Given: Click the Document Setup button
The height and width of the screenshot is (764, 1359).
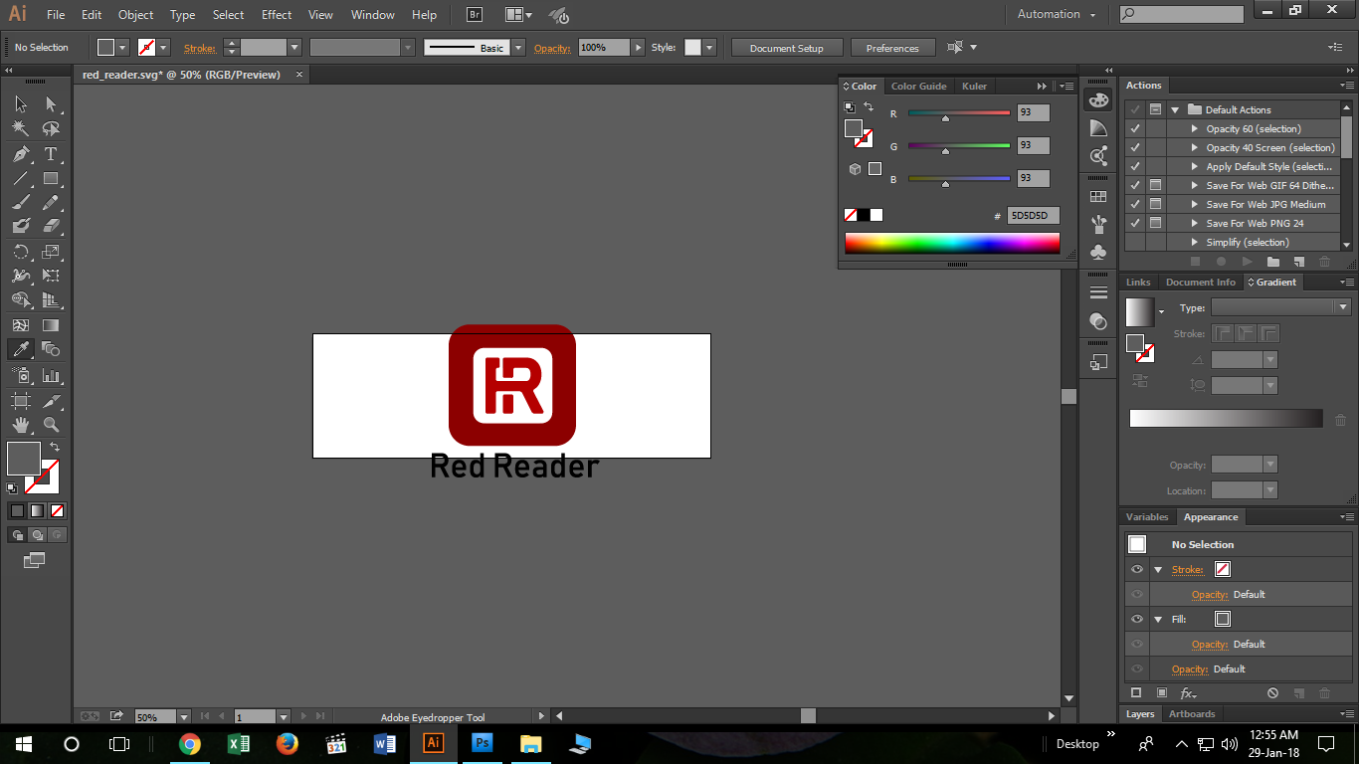Looking at the screenshot, I should (787, 48).
